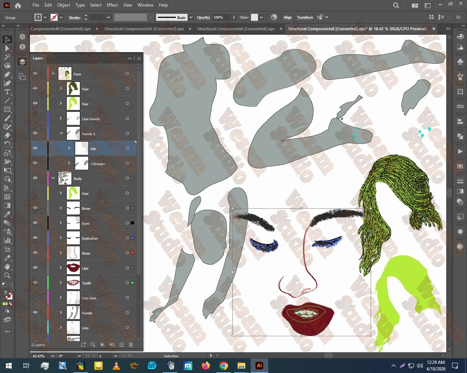Click the graphic Style swatch

pyautogui.click(x=255, y=17)
